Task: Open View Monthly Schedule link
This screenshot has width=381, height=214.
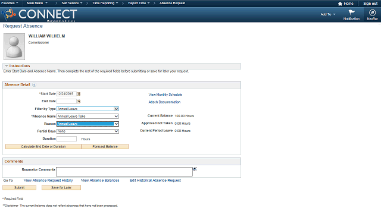Action: tap(165, 95)
